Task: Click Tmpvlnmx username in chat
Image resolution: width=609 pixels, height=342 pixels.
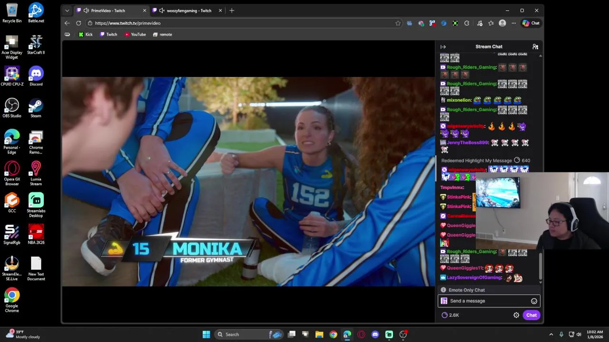Action: click(x=452, y=188)
